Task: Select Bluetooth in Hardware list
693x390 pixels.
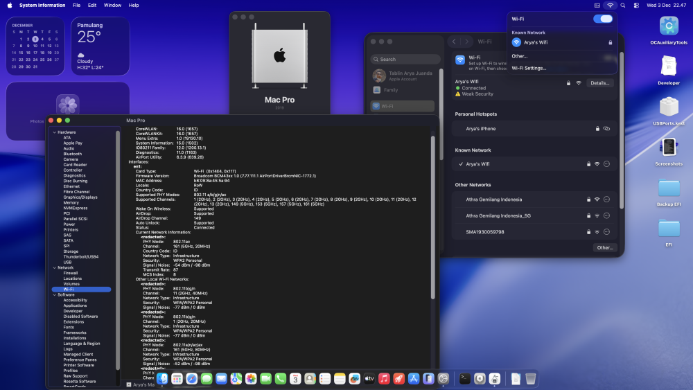Action: (x=73, y=154)
